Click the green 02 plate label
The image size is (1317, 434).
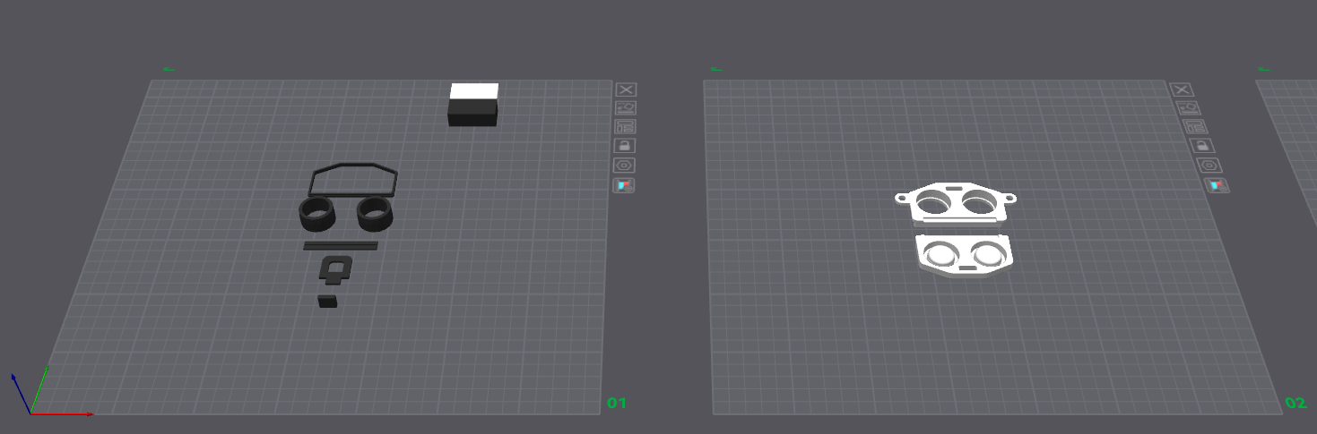(1295, 404)
